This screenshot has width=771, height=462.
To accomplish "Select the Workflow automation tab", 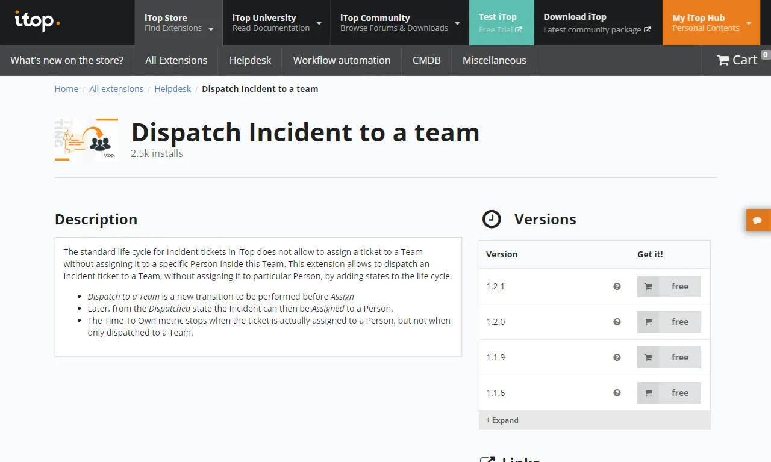I will 342,60.
